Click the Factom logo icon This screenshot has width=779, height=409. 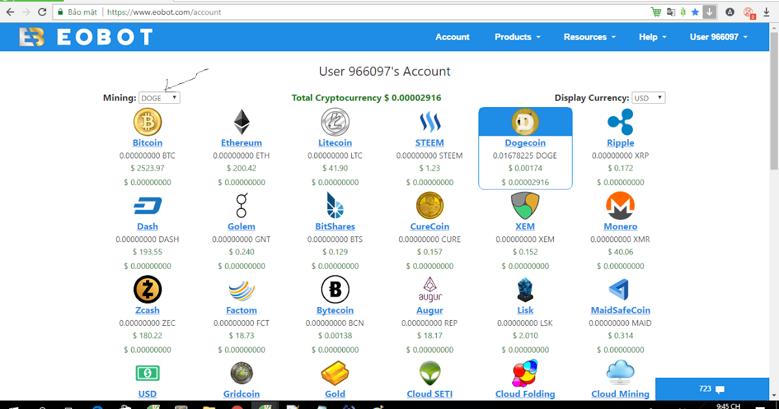point(241,290)
